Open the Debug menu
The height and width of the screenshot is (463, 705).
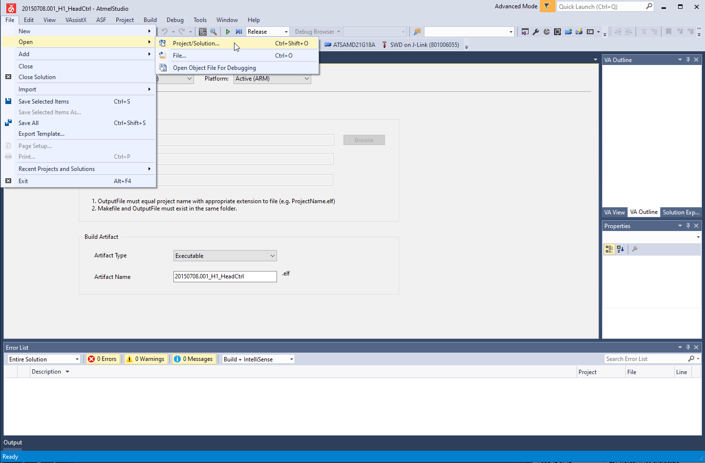(x=175, y=20)
